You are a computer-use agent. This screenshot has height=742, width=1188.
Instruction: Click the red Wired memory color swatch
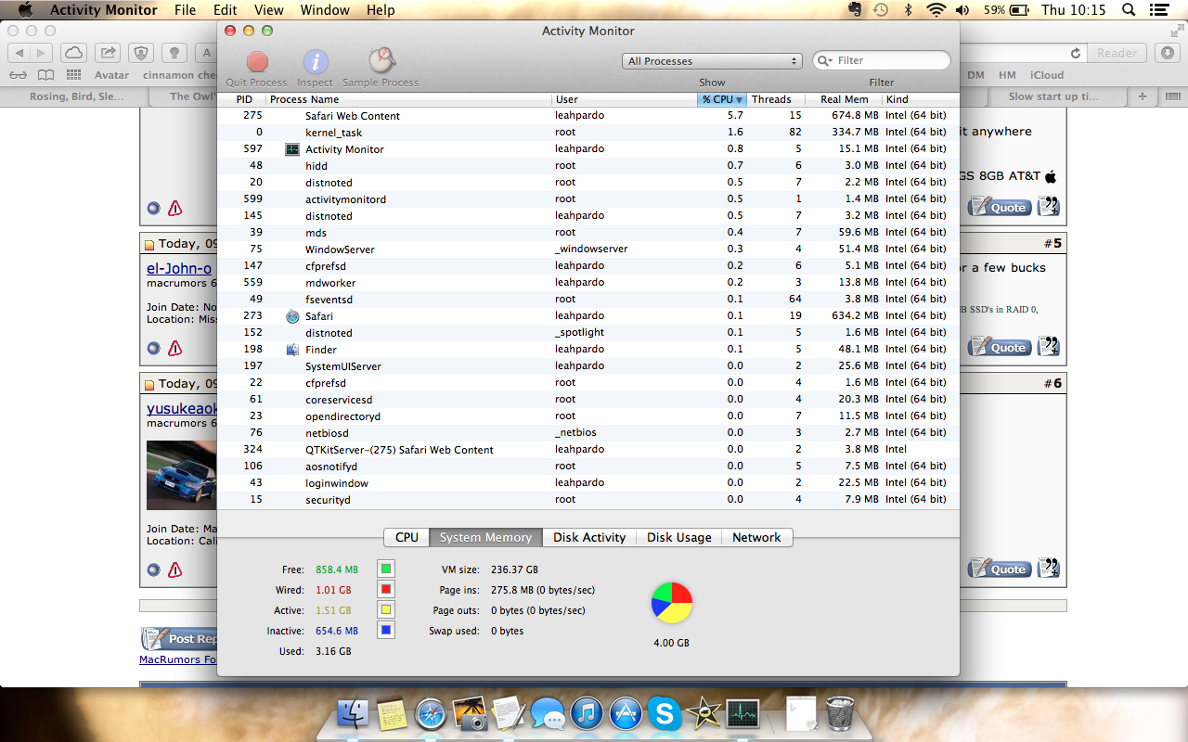click(386, 589)
